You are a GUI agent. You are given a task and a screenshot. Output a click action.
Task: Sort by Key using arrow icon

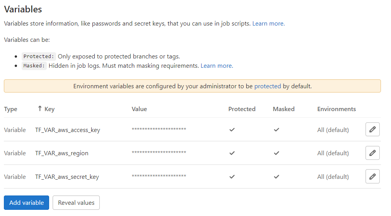[x=40, y=109]
